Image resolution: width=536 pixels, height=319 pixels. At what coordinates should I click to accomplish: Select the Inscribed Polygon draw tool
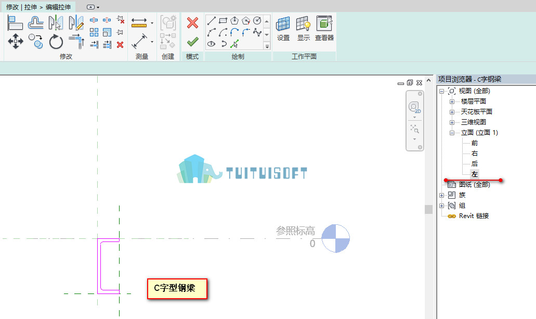click(234, 20)
